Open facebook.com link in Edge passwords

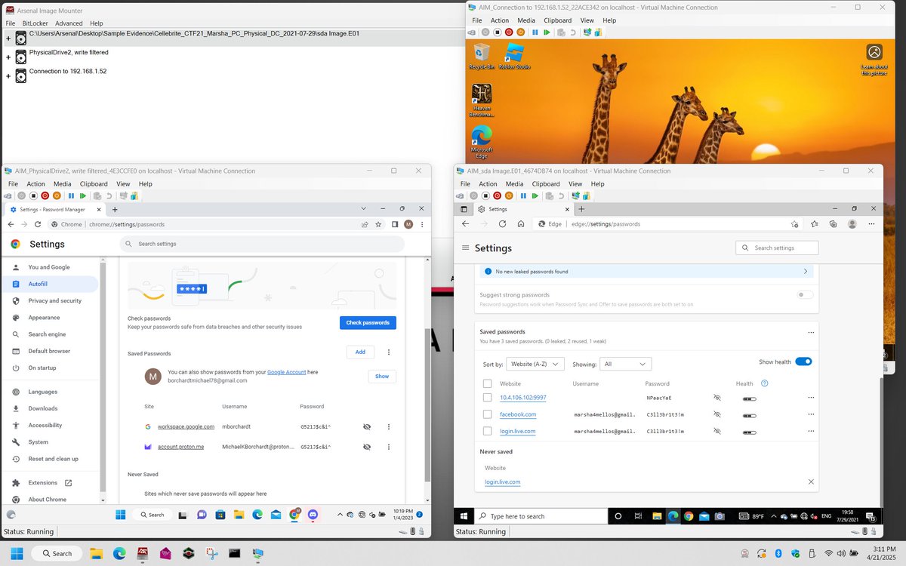(x=518, y=414)
